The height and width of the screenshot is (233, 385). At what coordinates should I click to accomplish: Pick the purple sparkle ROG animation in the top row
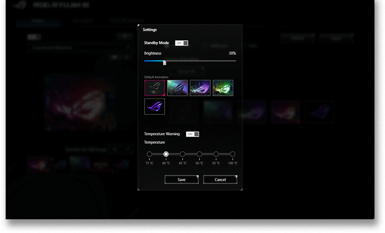200,88
